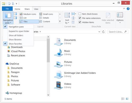The width and height of the screenshot is (132, 103).
Task: Choose Small icons layout
Action: pyautogui.click(x=46, y=14)
